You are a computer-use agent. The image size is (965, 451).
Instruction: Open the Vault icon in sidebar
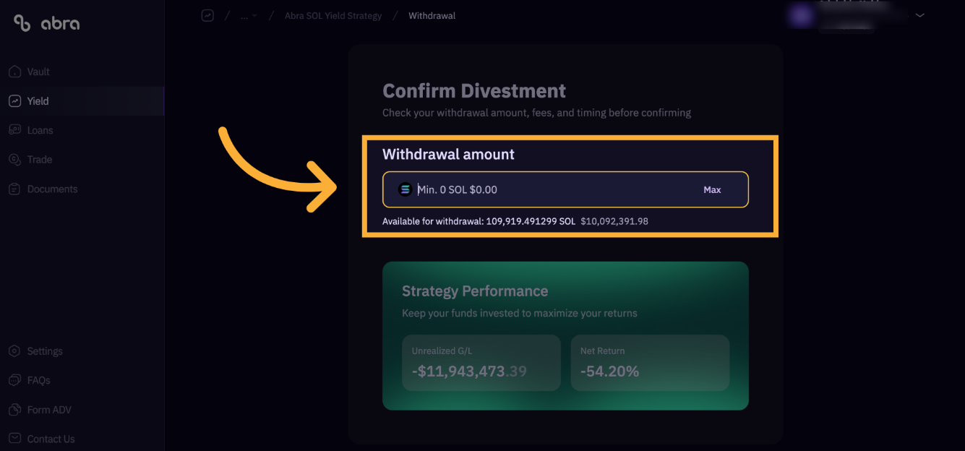[14, 72]
